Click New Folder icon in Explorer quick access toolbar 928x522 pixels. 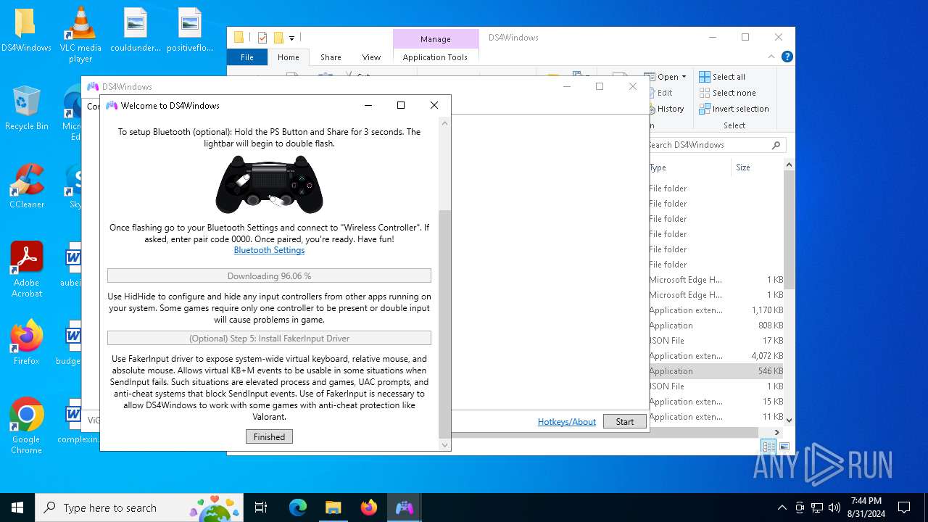coord(278,38)
